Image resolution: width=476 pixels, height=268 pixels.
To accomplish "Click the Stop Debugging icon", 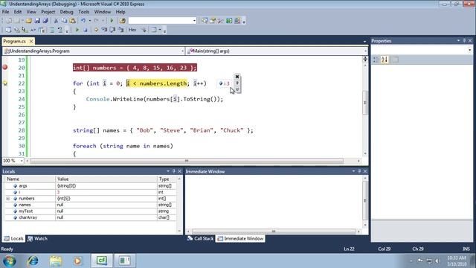I will (x=86, y=30).
